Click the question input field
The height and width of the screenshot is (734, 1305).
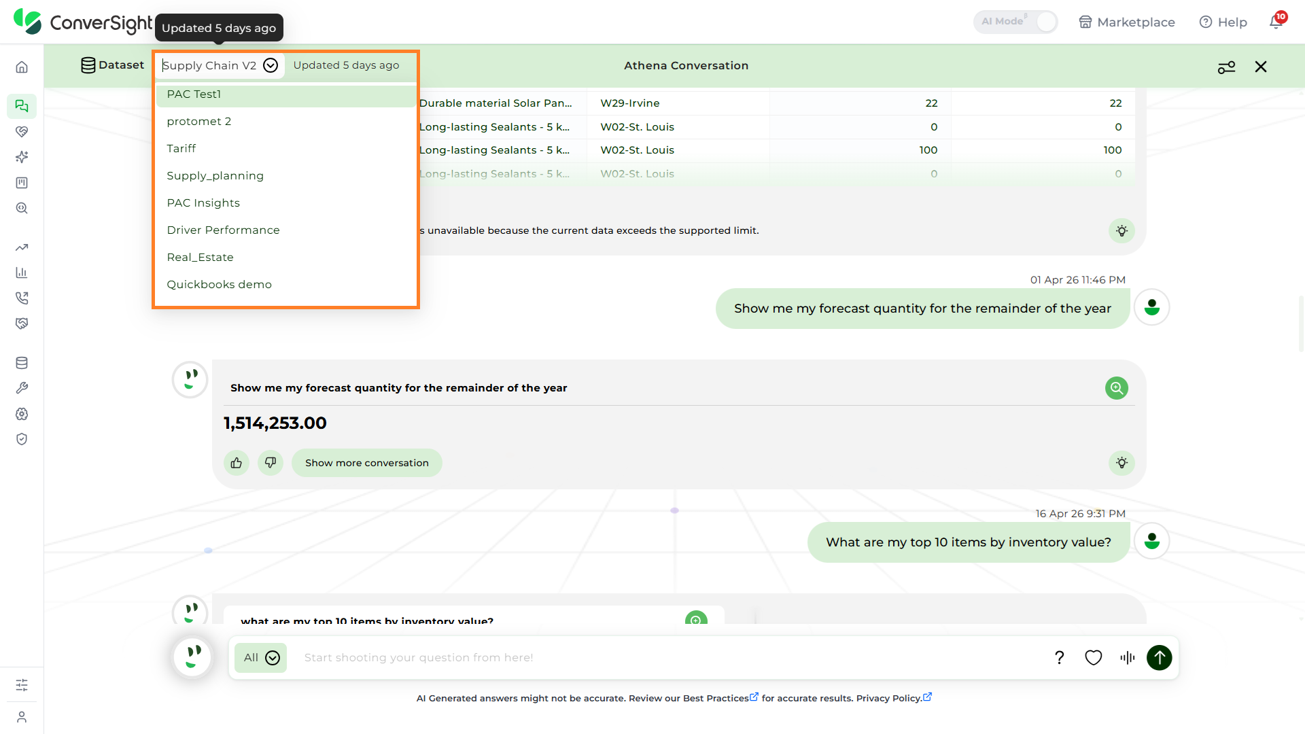[669, 658]
